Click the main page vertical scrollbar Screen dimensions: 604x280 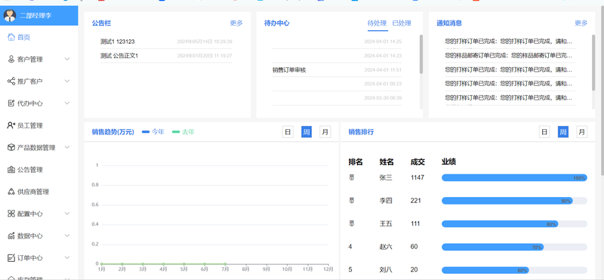coord(602,91)
